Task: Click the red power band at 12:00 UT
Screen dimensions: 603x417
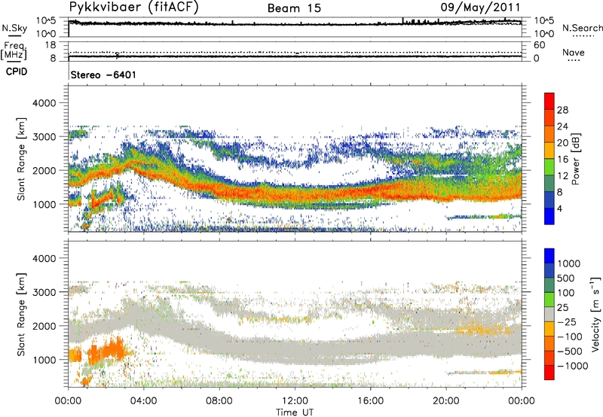Action: coord(295,193)
